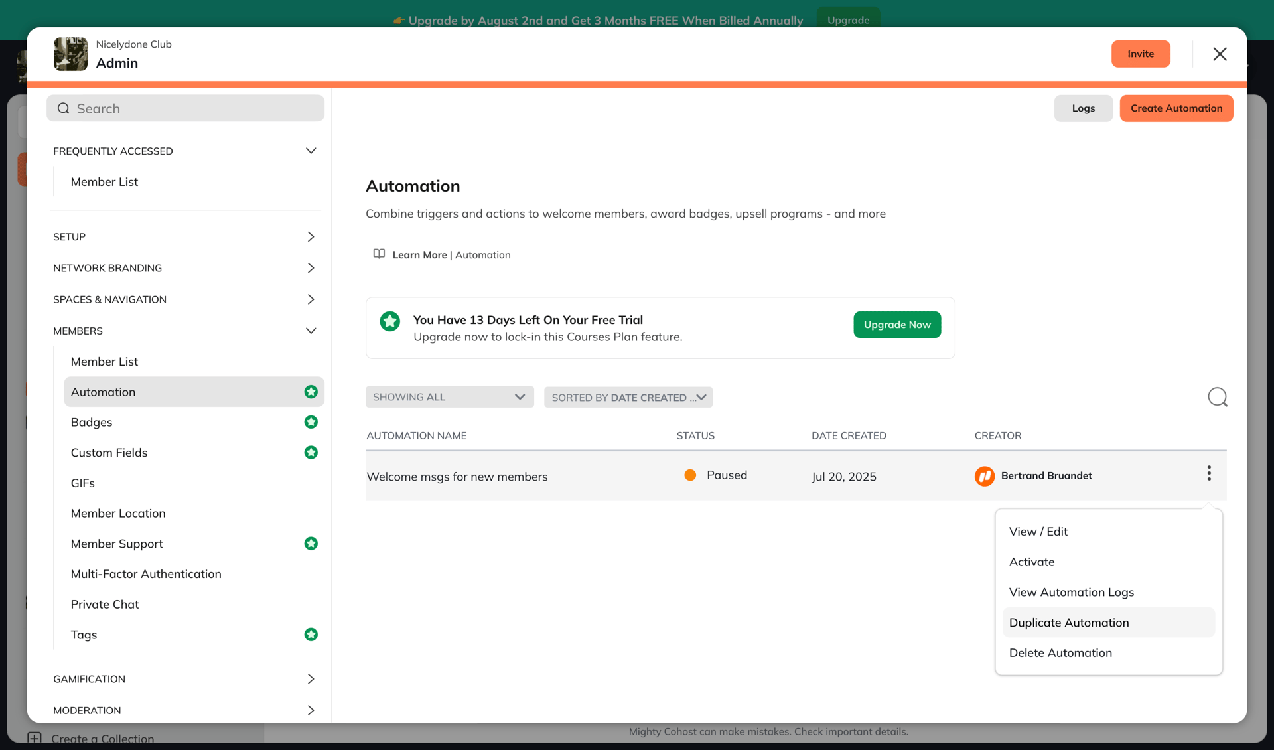Click the three-dot menu on the automation row

pyautogui.click(x=1209, y=473)
